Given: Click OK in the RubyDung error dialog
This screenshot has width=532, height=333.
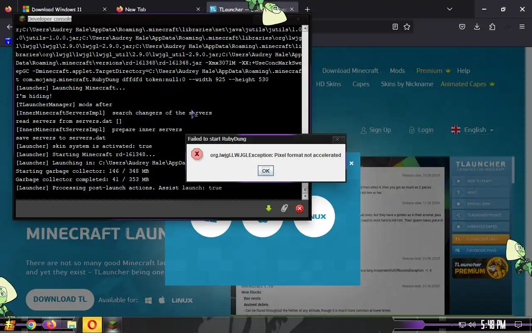Looking at the screenshot, I should click(266, 171).
